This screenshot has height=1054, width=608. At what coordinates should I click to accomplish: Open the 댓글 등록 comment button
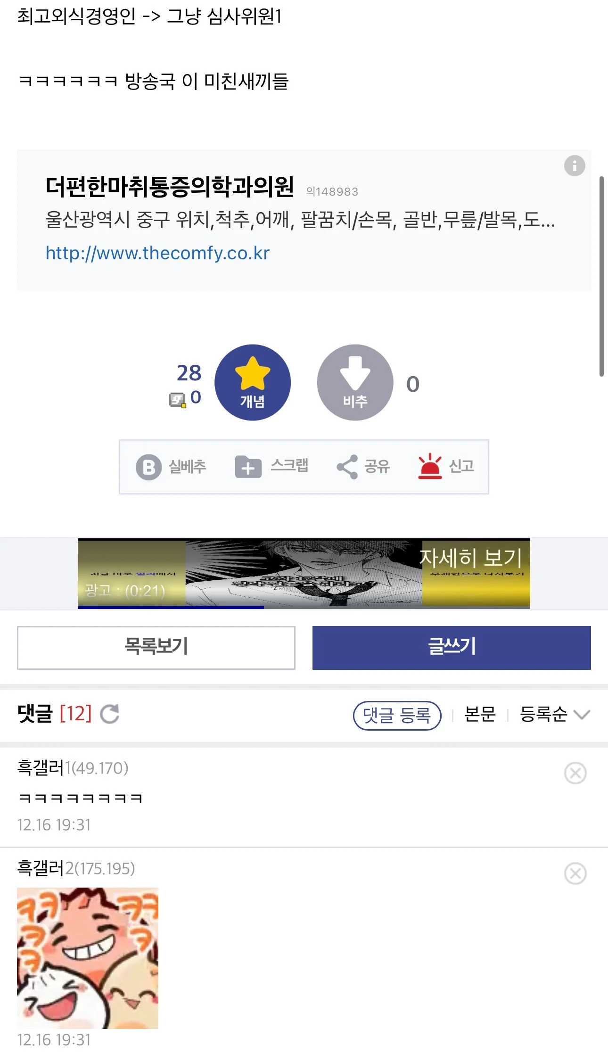point(397,716)
